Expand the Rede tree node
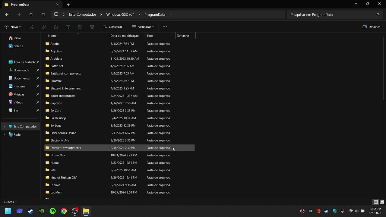The width and height of the screenshot is (386, 217). tap(4, 134)
